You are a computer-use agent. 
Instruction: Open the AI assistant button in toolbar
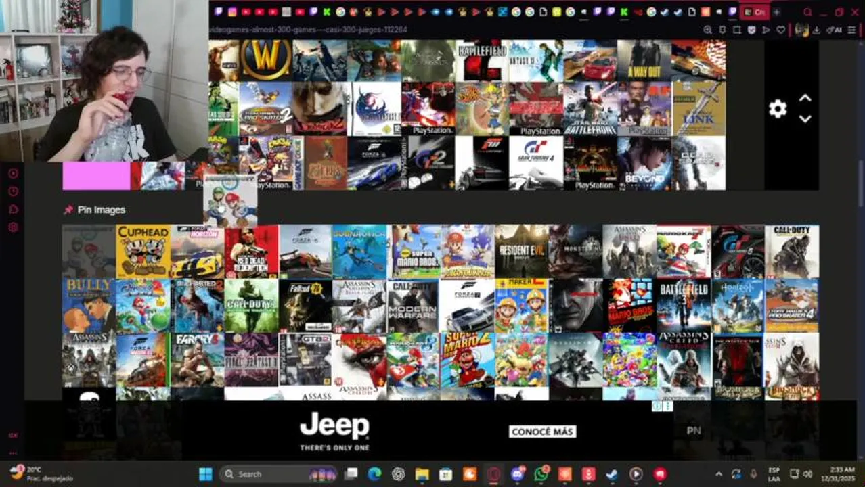pos(835,30)
